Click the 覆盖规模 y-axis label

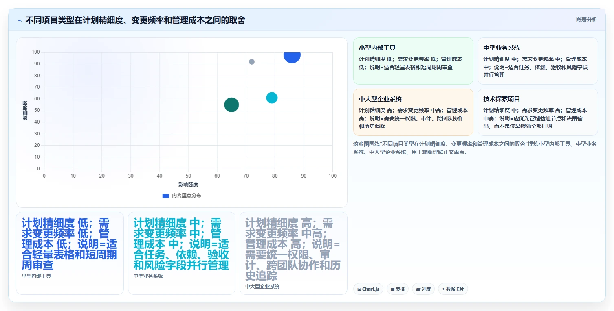25,110
